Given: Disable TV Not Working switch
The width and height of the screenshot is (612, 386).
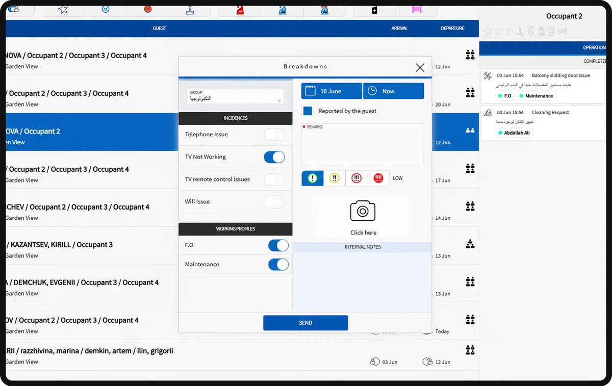Looking at the screenshot, I should [274, 157].
